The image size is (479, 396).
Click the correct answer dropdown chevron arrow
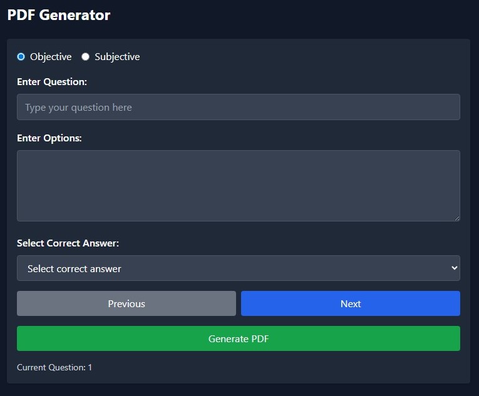pyautogui.click(x=454, y=268)
